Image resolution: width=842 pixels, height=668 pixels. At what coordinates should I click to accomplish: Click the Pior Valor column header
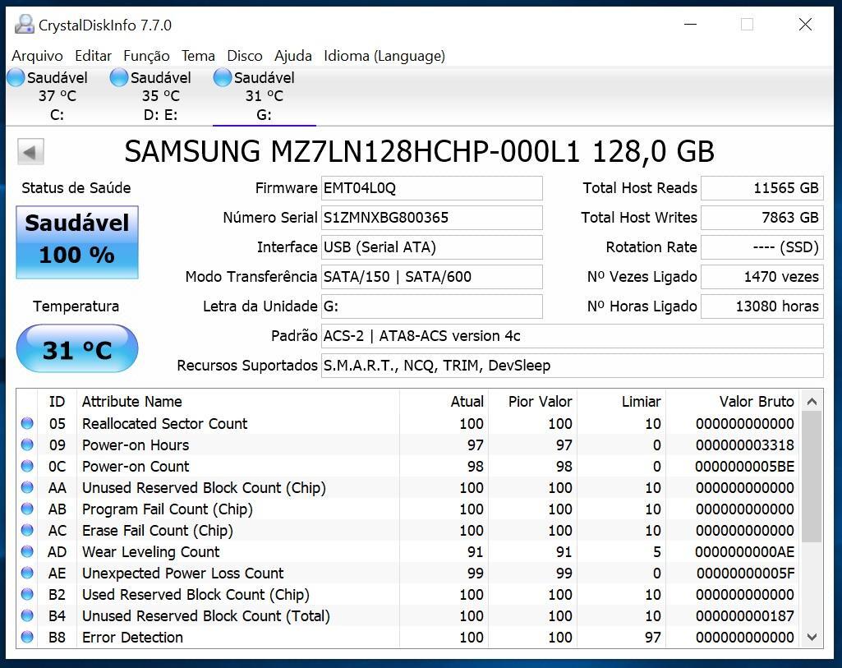tap(532, 402)
